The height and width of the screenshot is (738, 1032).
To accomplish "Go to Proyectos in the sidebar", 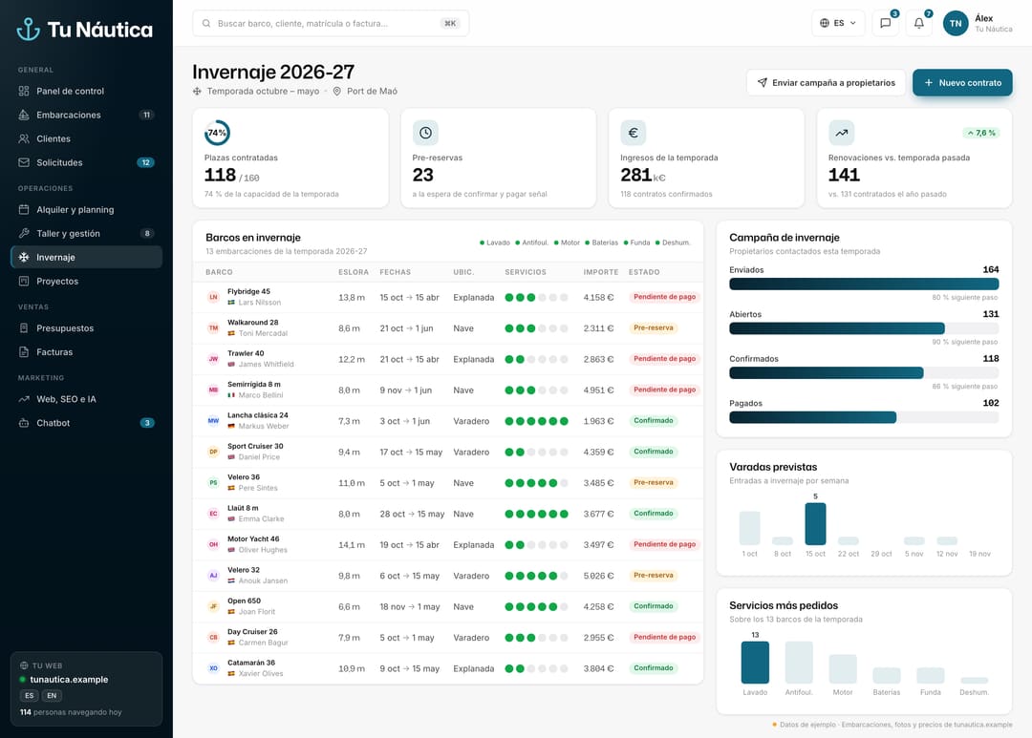I will [86, 281].
